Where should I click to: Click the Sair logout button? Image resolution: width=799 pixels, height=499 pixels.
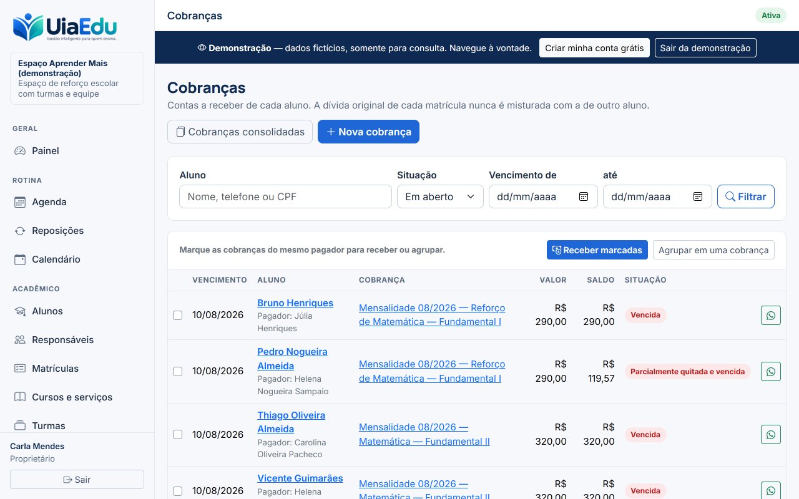point(77,480)
